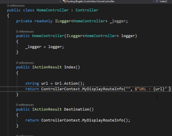Expand the project dropdown arrow left of class box
172x136 pixels.
tap(60, 2)
